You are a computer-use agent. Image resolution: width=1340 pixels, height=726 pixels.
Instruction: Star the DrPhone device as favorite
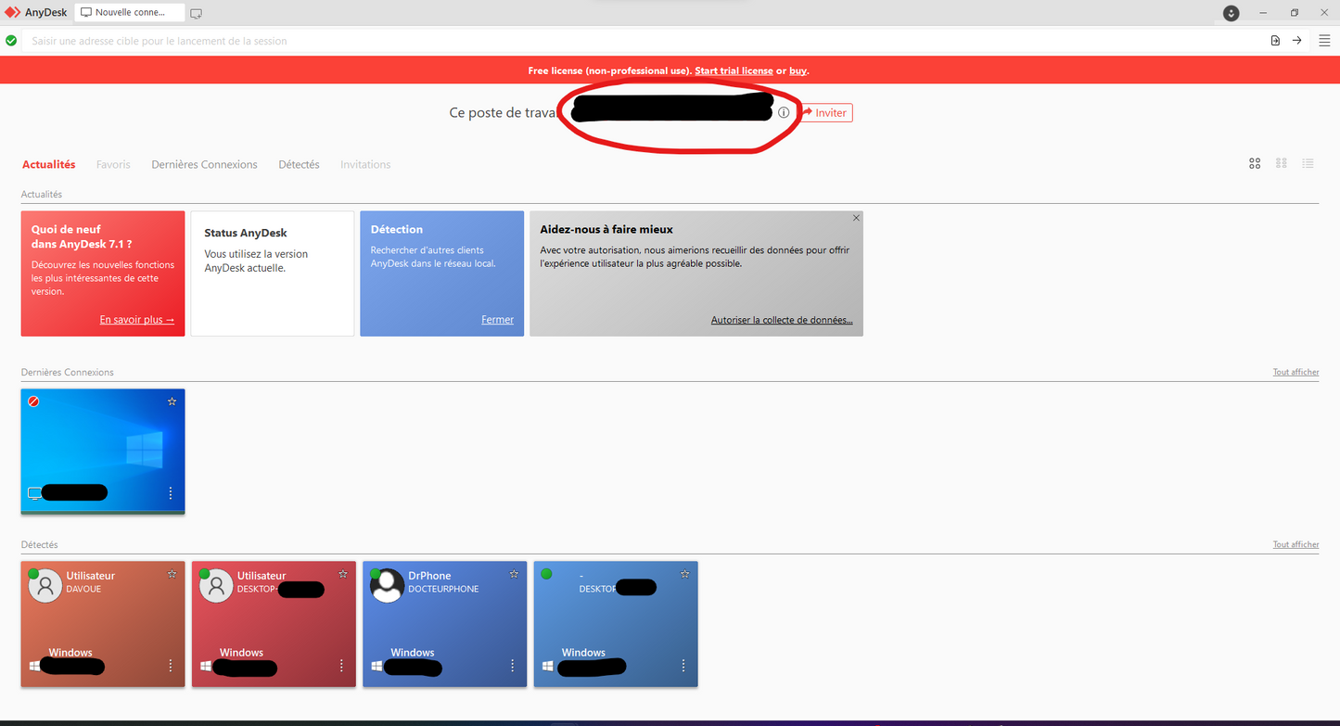click(x=514, y=575)
